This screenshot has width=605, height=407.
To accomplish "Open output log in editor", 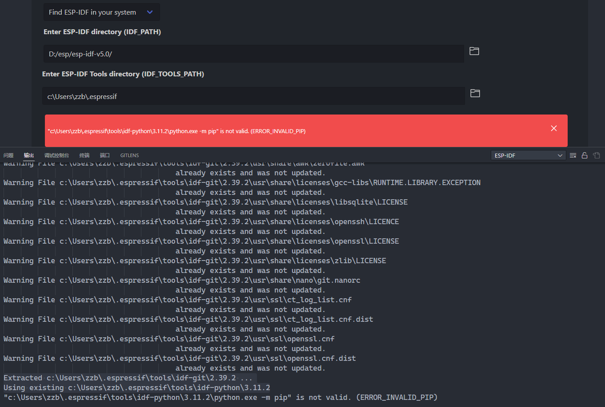I will pos(597,155).
